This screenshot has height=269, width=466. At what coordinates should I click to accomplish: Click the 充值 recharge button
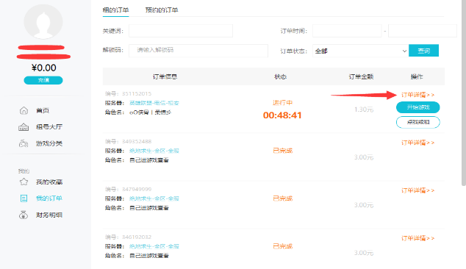(43, 80)
